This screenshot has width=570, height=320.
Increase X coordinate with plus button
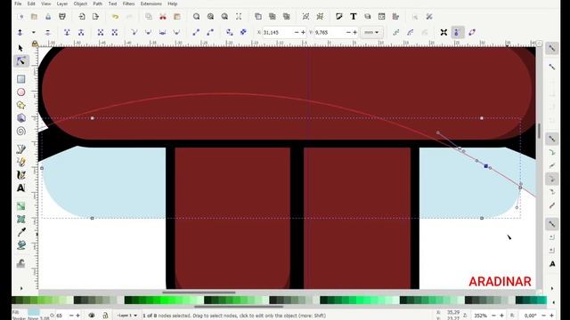pyautogui.click(x=303, y=32)
